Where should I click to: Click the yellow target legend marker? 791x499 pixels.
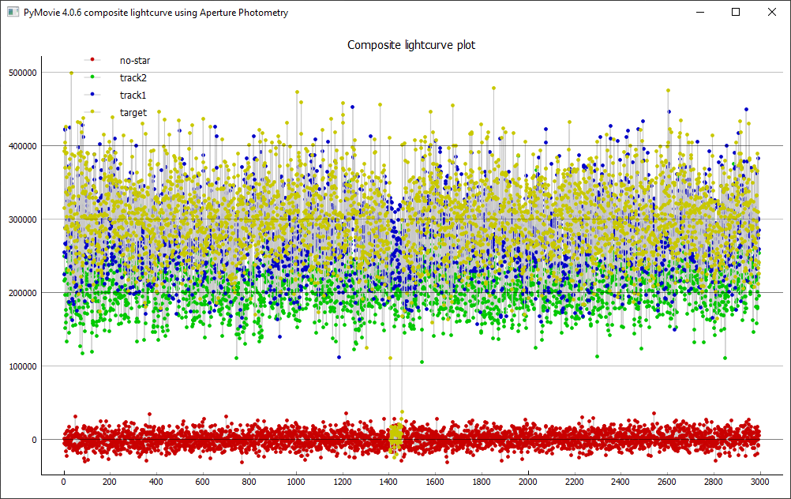click(92, 112)
